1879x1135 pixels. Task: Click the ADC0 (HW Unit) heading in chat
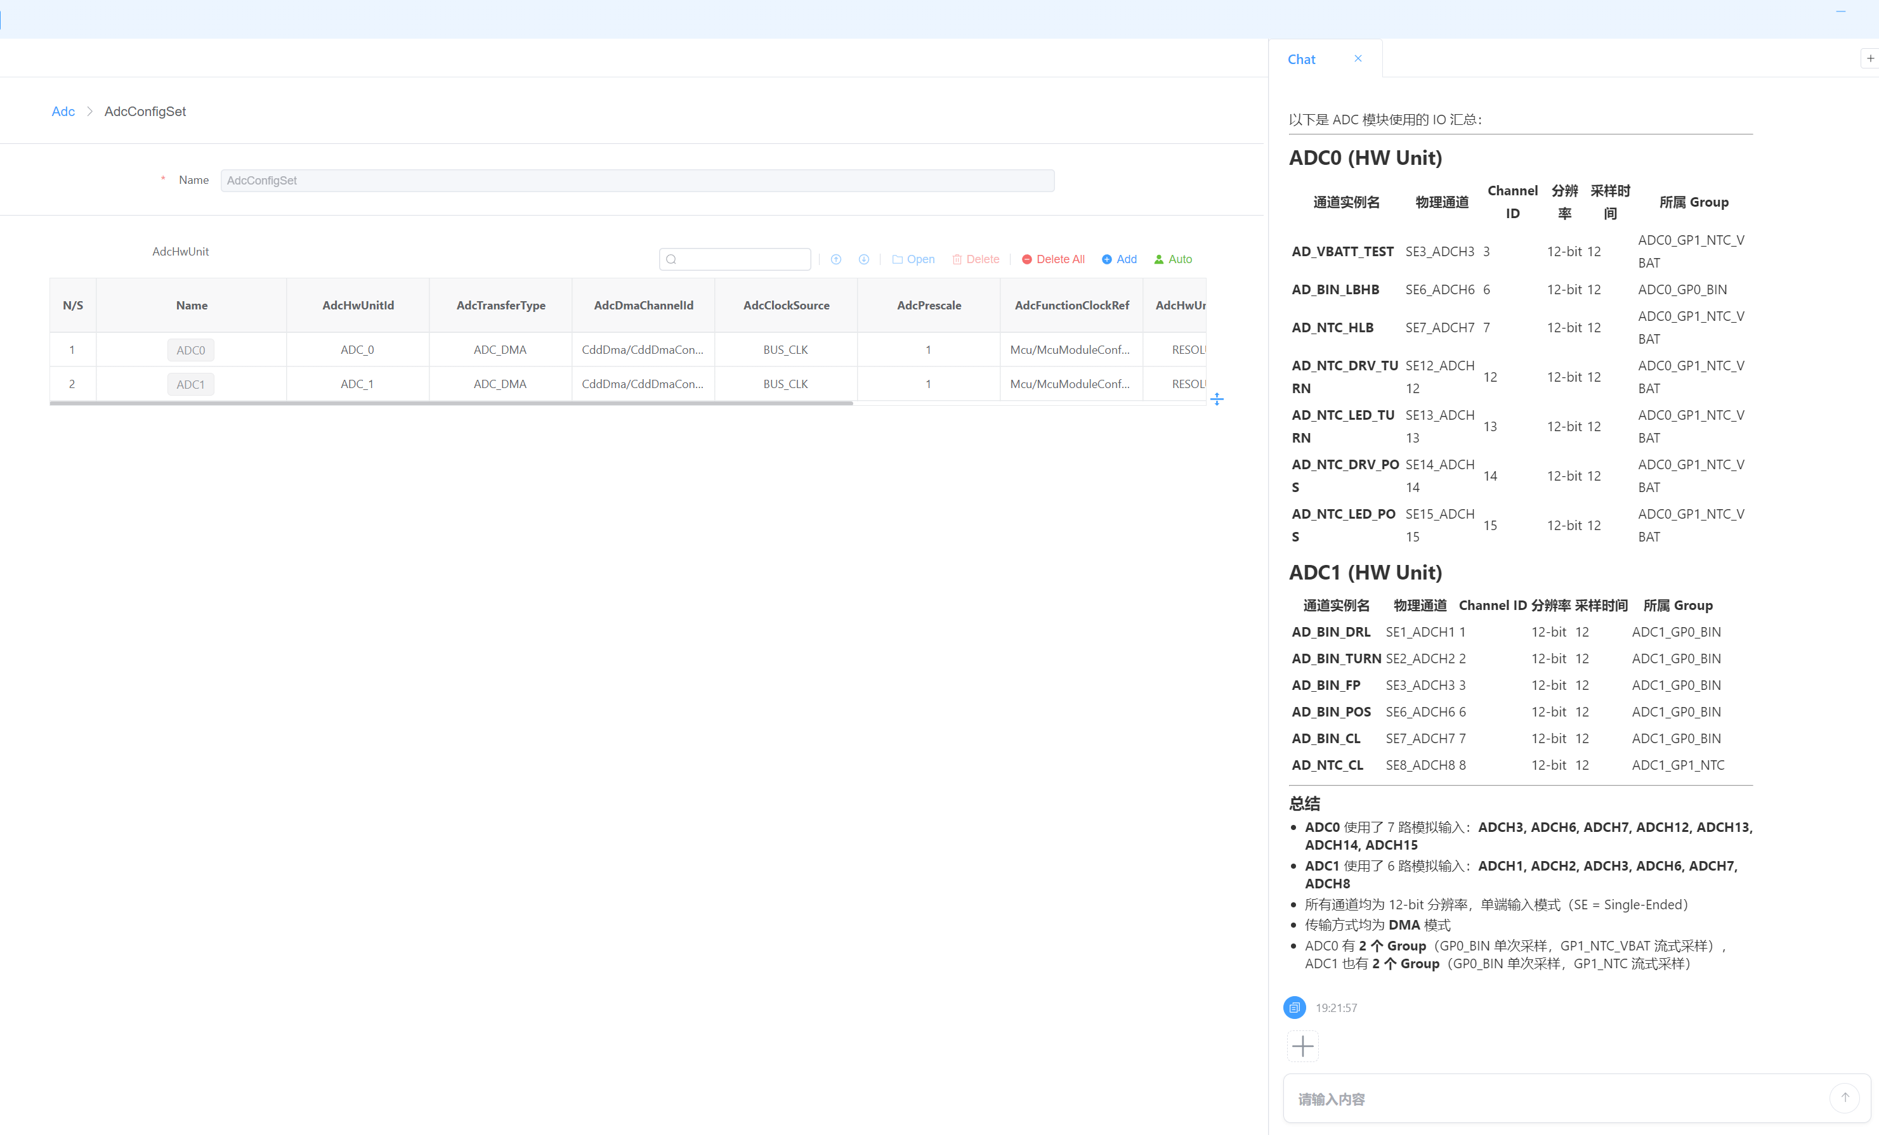(x=1365, y=158)
